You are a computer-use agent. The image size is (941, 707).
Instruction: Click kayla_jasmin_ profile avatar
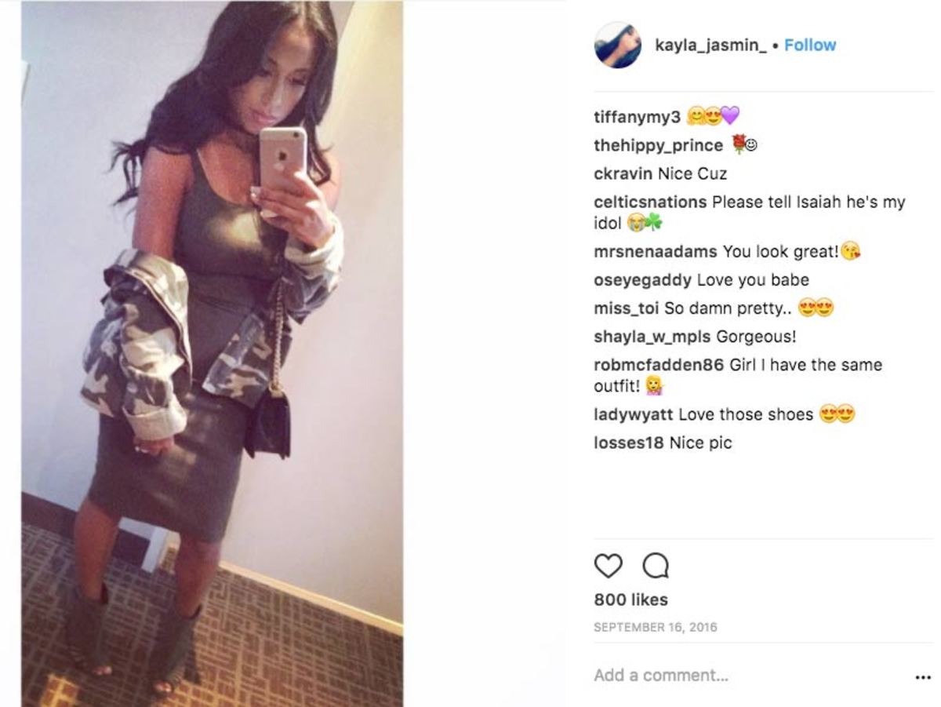pos(618,45)
